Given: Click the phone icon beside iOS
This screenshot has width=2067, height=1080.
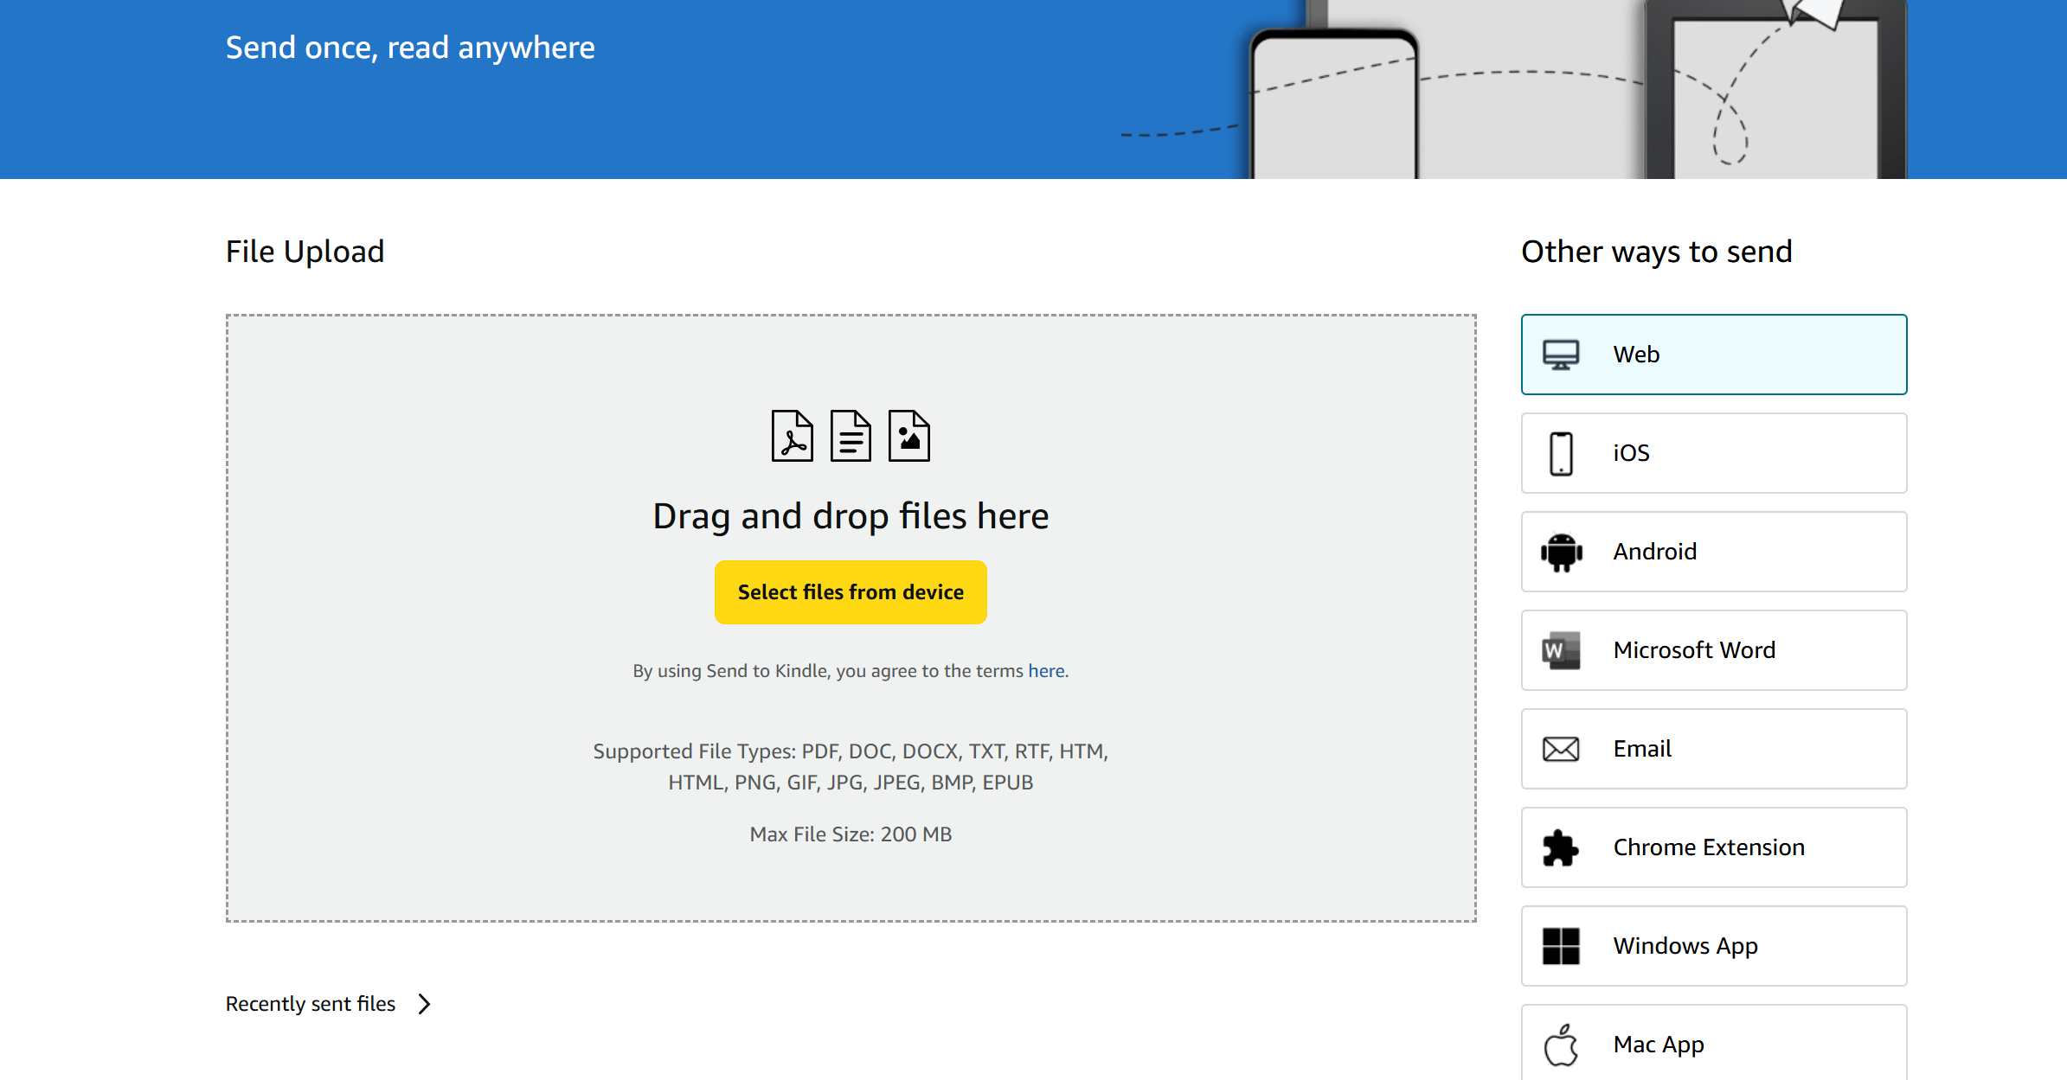Looking at the screenshot, I should pyautogui.click(x=1561, y=453).
